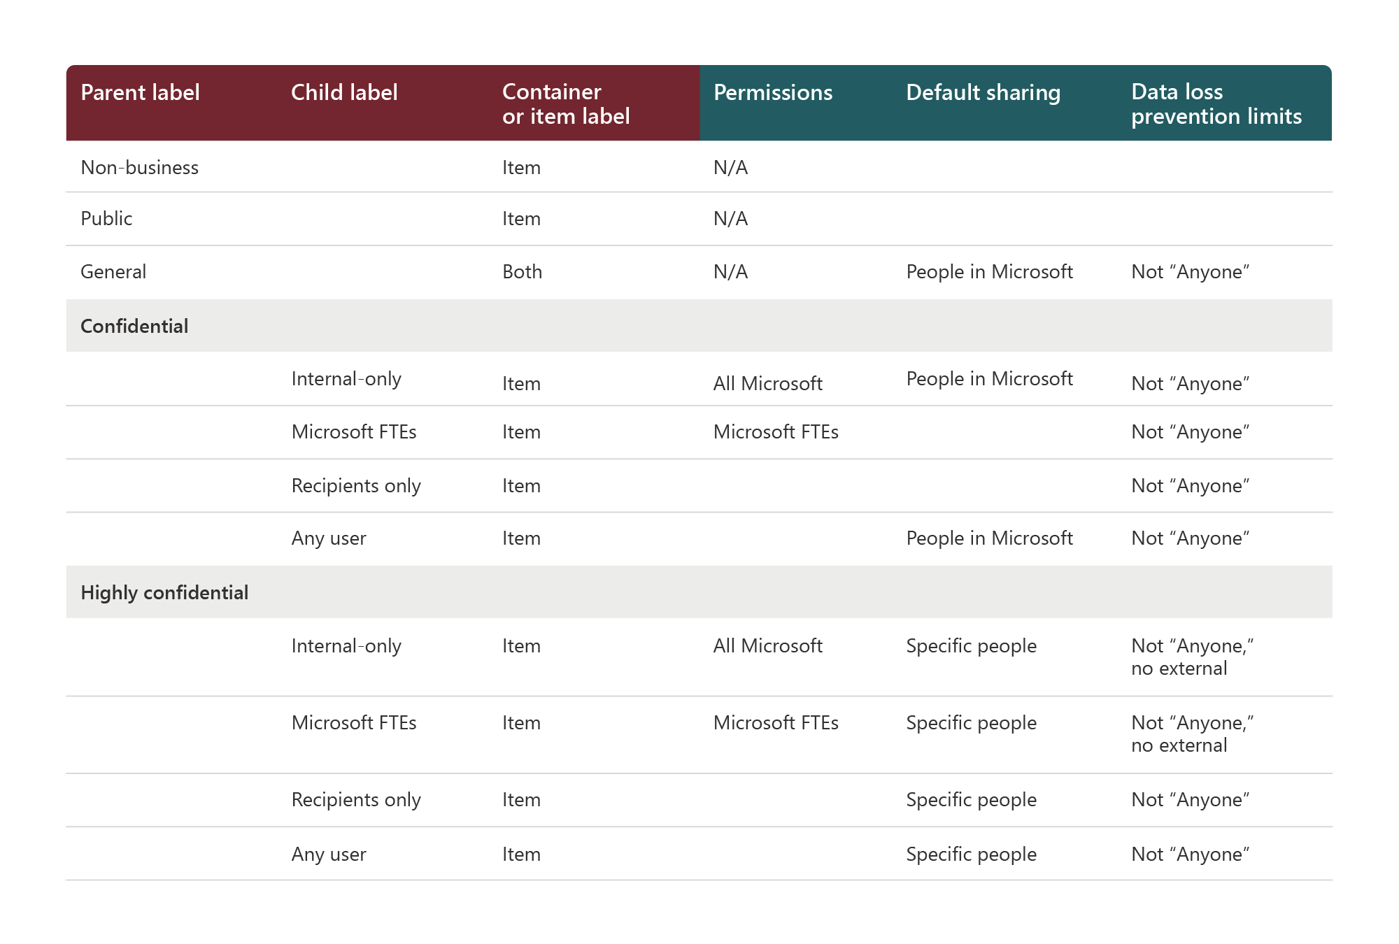The height and width of the screenshot is (944, 1399).
Task: Click 'Internal-only' under Highly confidential
Action: click(x=346, y=646)
